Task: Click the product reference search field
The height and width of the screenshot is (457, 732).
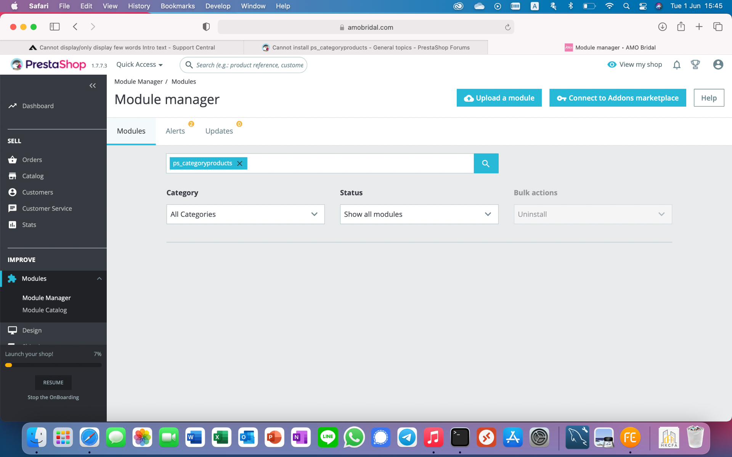Action: click(x=249, y=65)
